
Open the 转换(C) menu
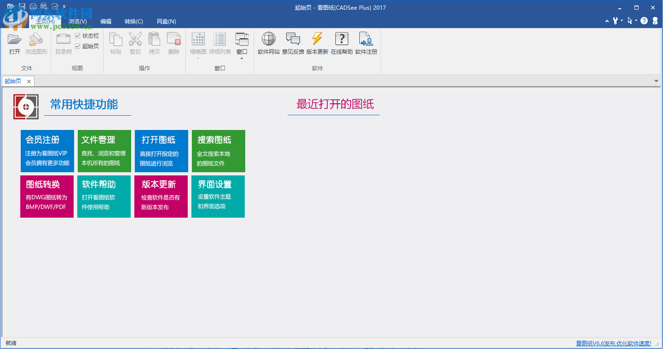(x=133, y=21)
